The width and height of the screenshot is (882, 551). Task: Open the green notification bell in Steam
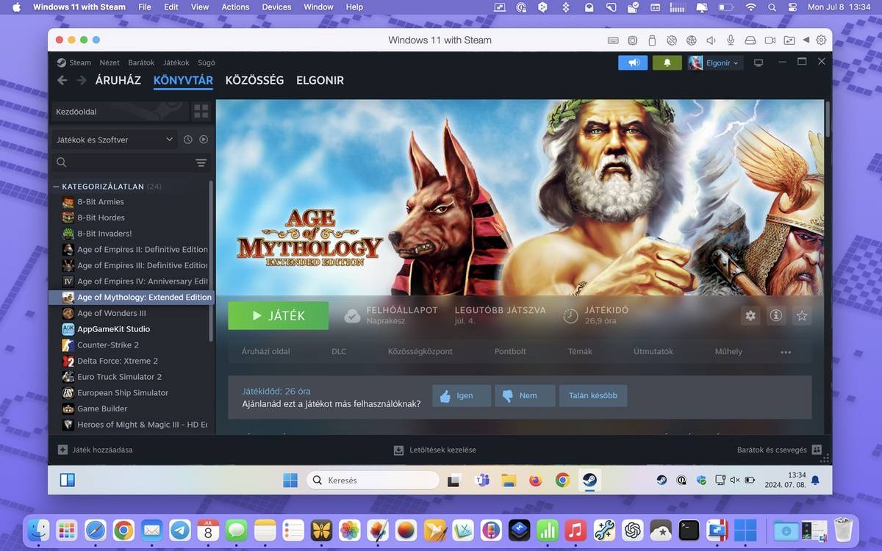[667, 63]
